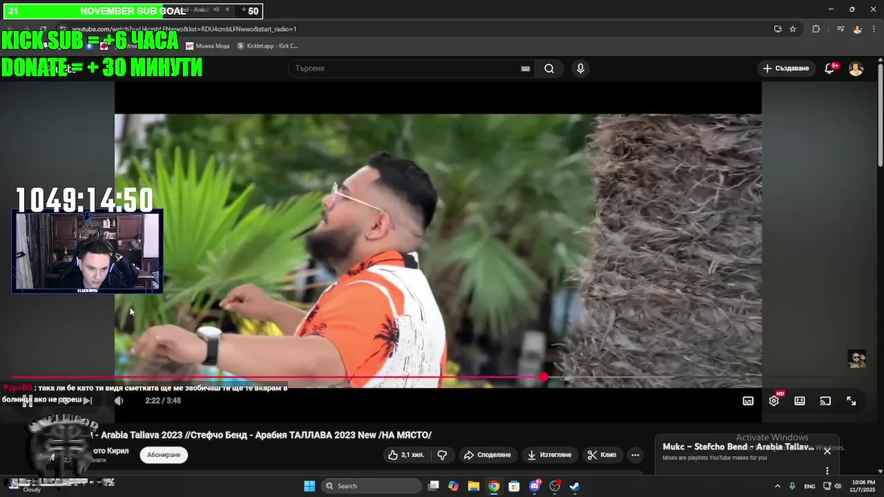The image size is (884, 497).
Task: Click the YouTube search magnifier button
Action: 549,68
